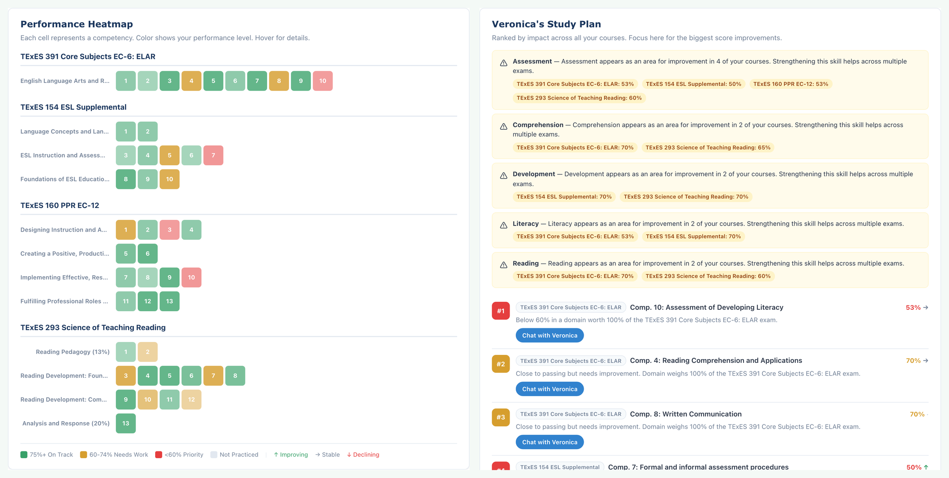Click the warning icon beside Literacy

pos(503,225)
